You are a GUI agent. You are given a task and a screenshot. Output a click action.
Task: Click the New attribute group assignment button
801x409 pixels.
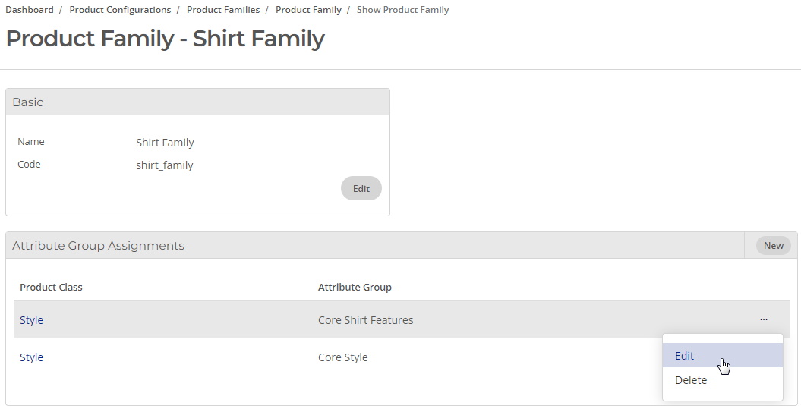(x=774, y=246)
